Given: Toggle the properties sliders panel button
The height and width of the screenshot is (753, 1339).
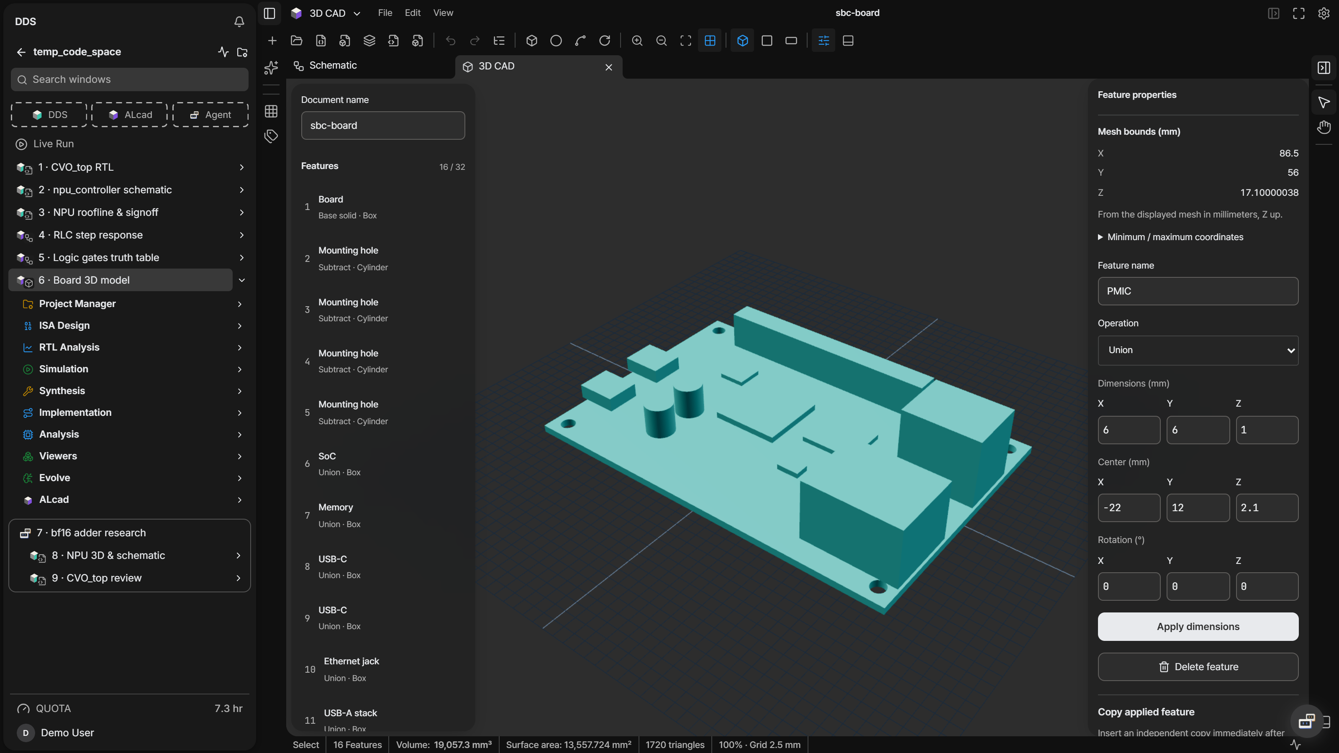Looking at the screenshot, I should pos(823,41).
